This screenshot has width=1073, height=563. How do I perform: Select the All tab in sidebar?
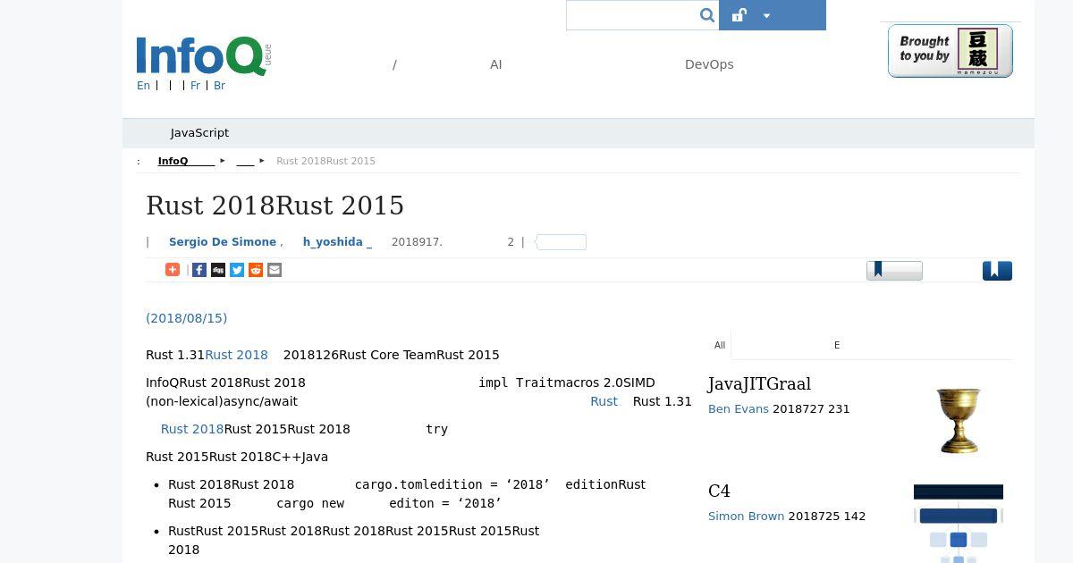[720, 345]
